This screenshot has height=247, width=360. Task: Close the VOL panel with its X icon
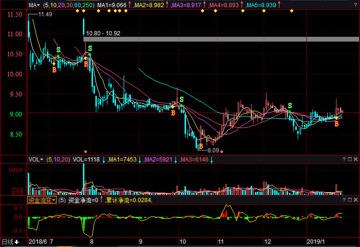(x=356, y=159)
